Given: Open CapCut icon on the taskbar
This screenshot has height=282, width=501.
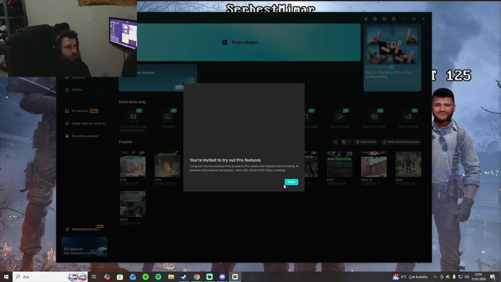Looking at the screenshot, I should tap(235, 277).
